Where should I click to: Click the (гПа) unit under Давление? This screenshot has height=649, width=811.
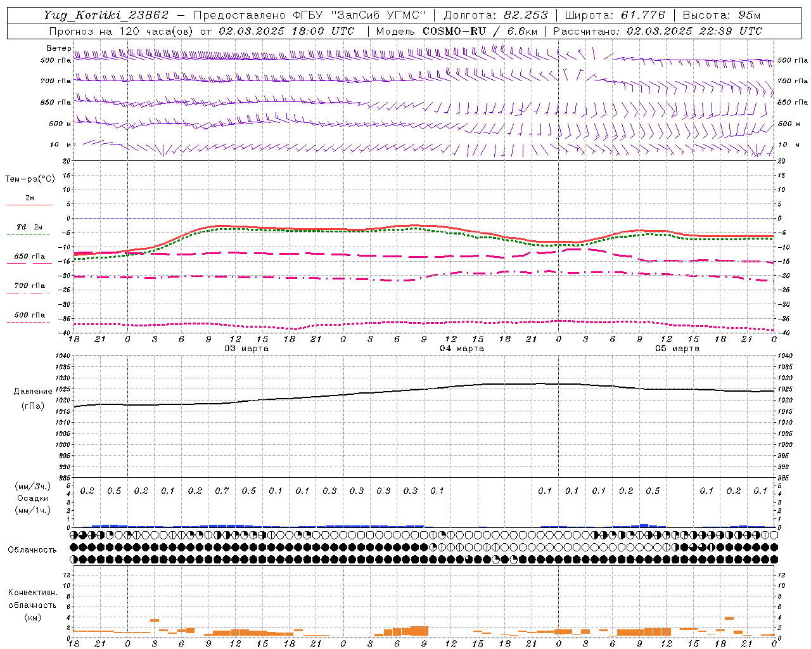click(33, 406)
